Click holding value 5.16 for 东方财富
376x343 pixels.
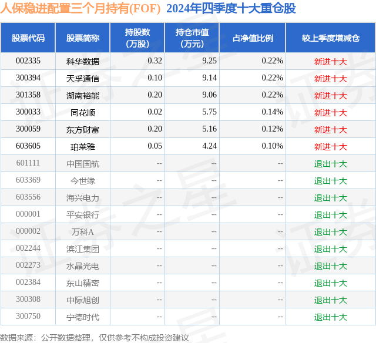209,129
